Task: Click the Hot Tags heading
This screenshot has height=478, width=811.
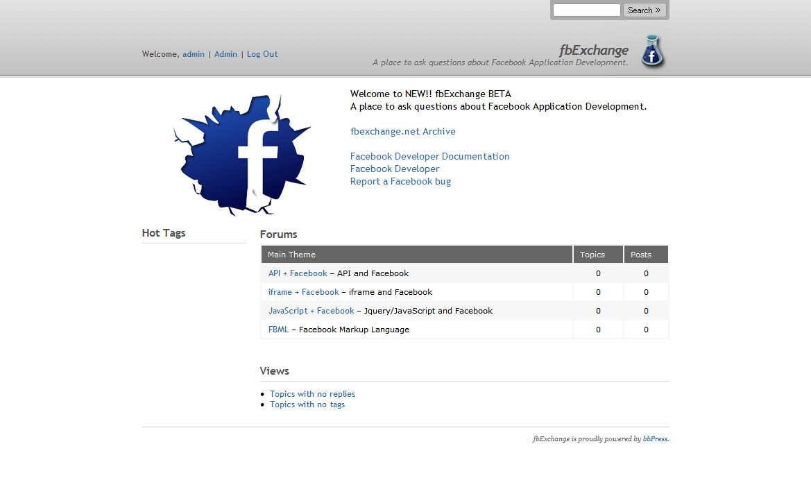Action: coord(164,233)
